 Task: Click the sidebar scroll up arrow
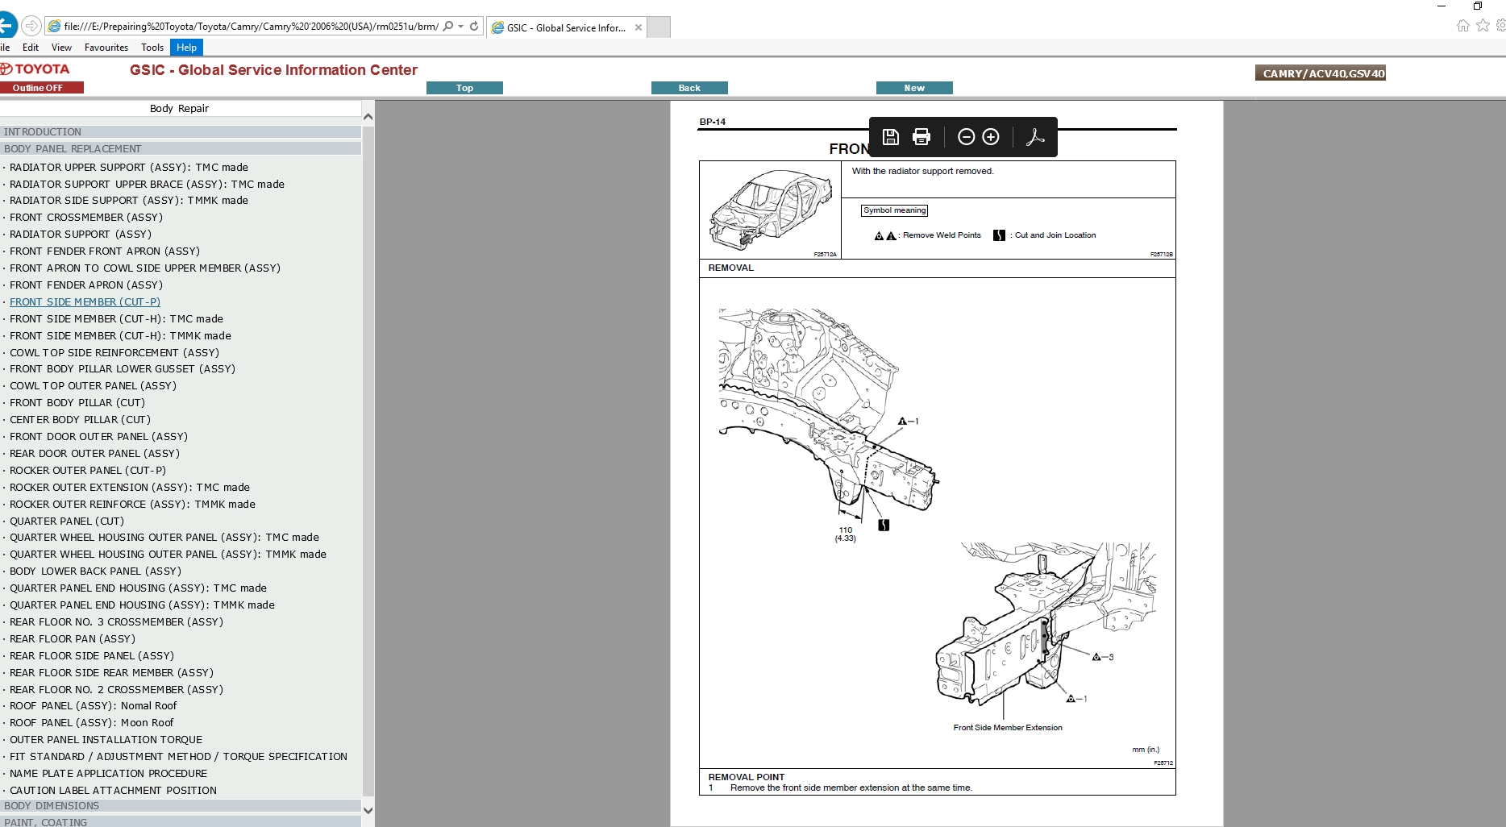[x=368, y=117]
